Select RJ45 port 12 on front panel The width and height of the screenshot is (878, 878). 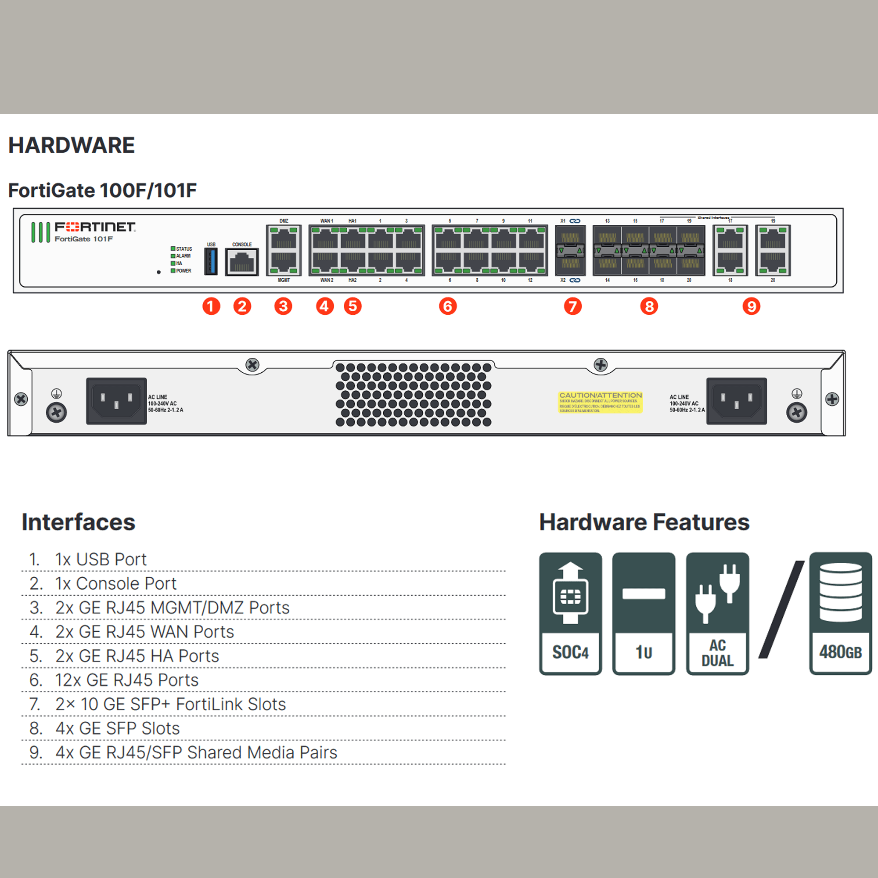(x=531, y=263)
